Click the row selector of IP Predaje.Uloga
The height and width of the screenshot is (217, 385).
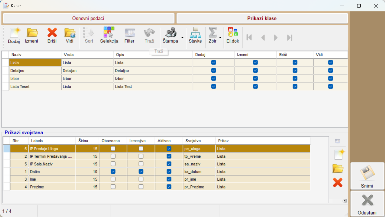pos(6,149)
